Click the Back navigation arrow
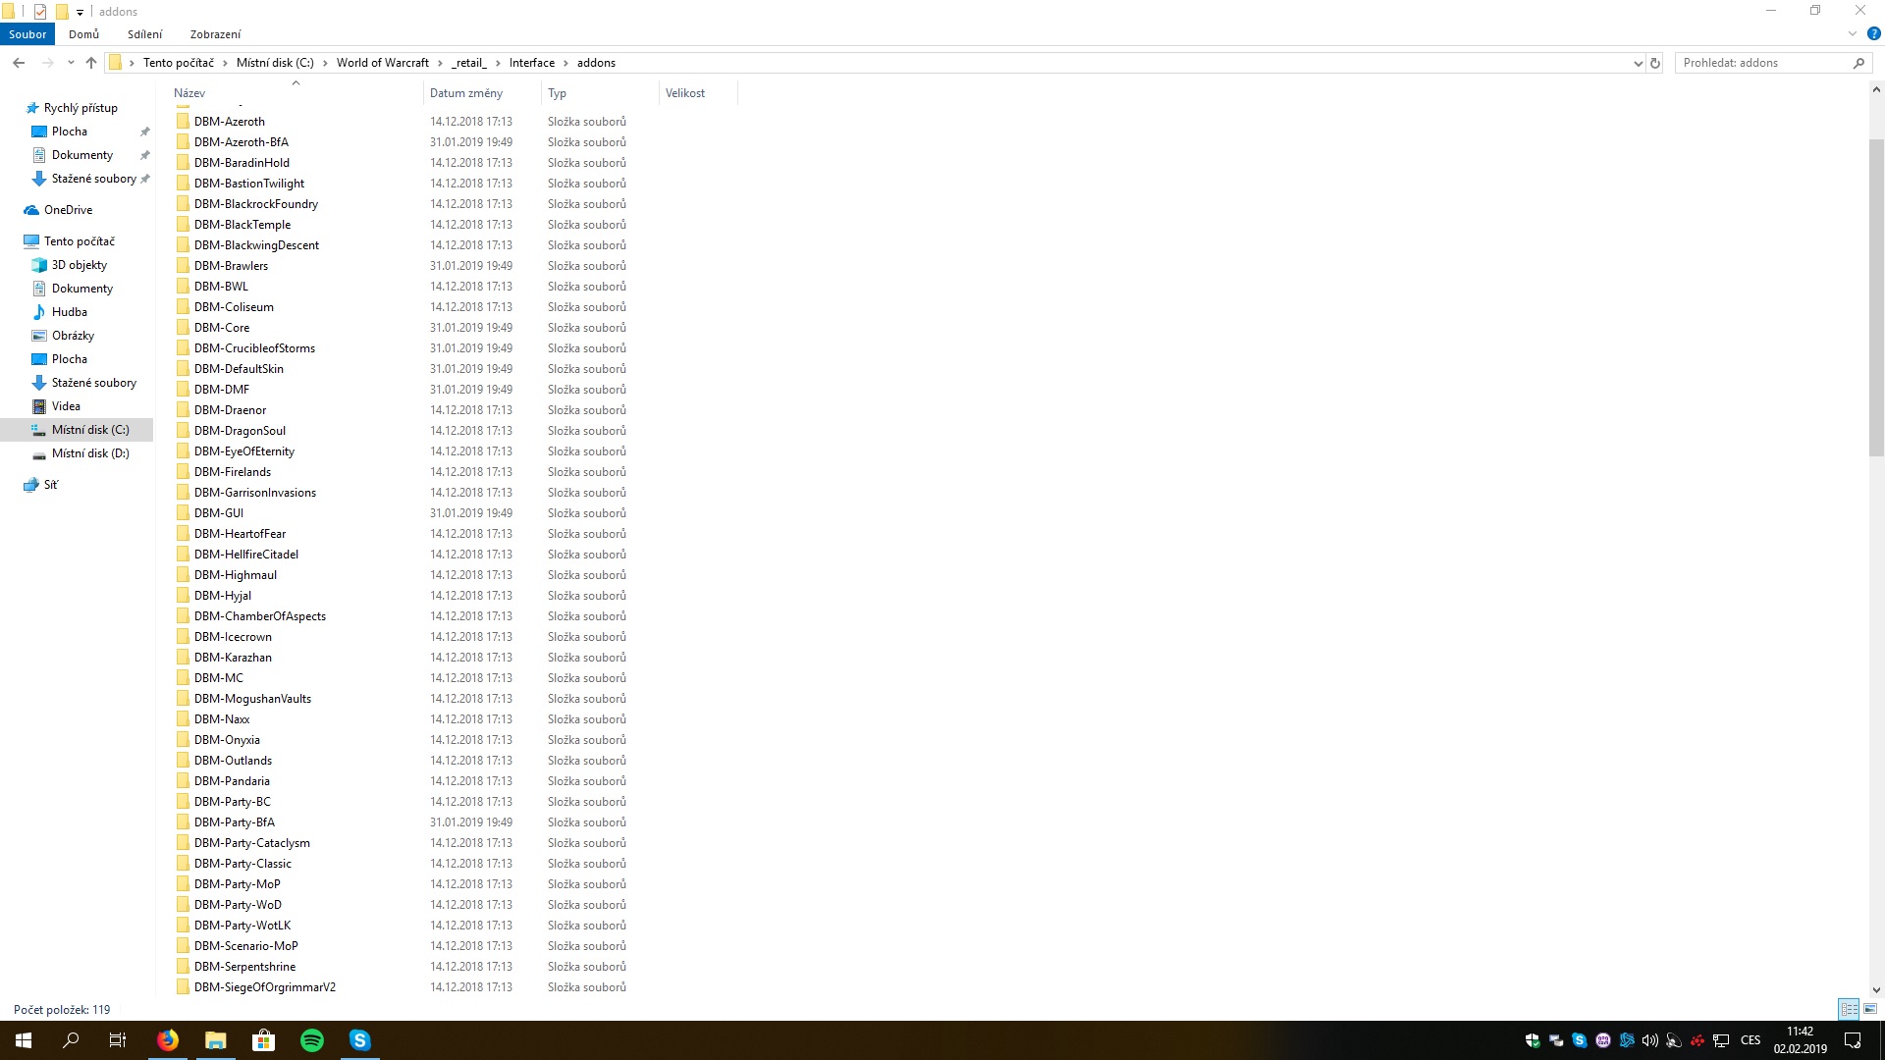Viewport: 1885px width, 1060px height. click(19, 63)
